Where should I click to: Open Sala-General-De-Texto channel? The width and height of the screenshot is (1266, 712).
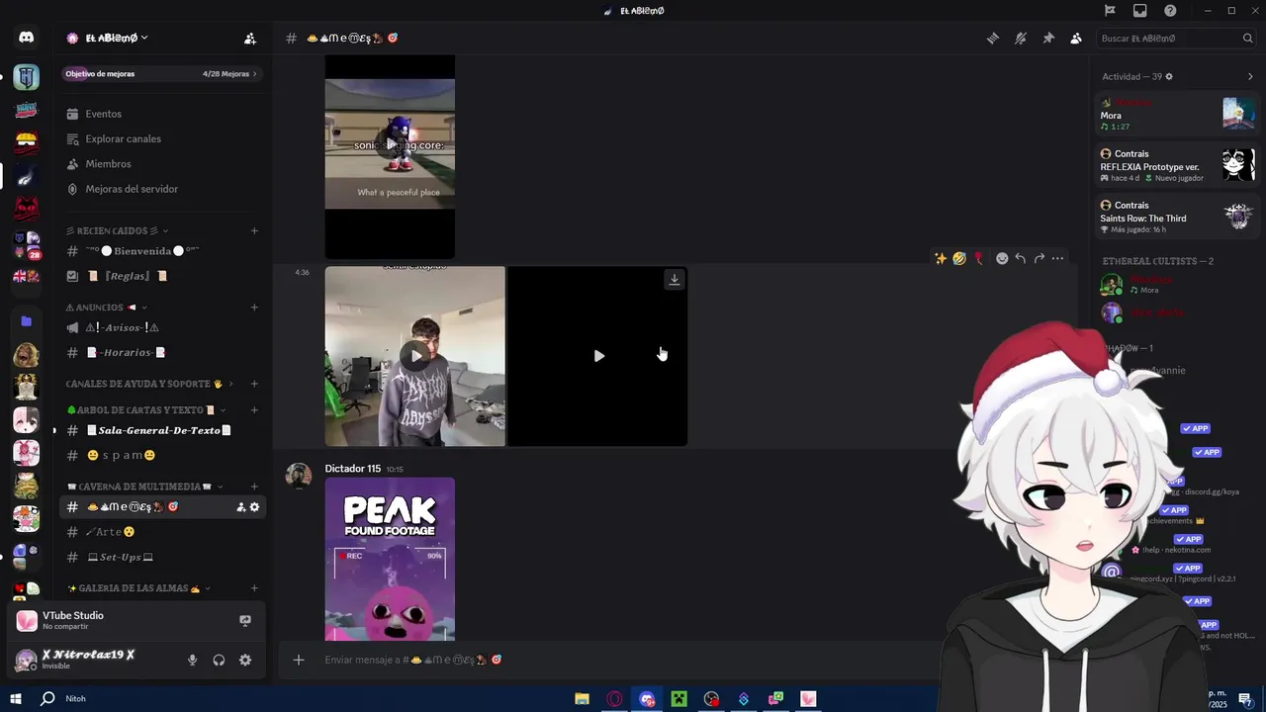(x=160, y=430)
